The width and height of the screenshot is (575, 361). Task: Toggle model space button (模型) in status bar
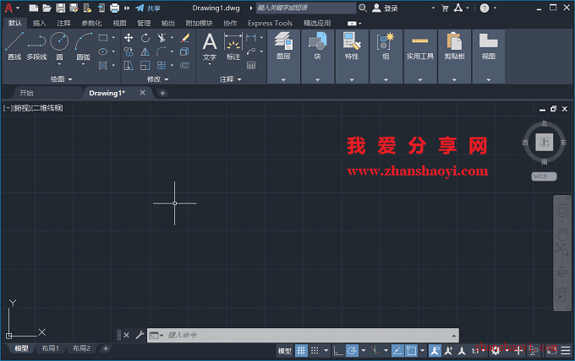(x=285, y=351)
